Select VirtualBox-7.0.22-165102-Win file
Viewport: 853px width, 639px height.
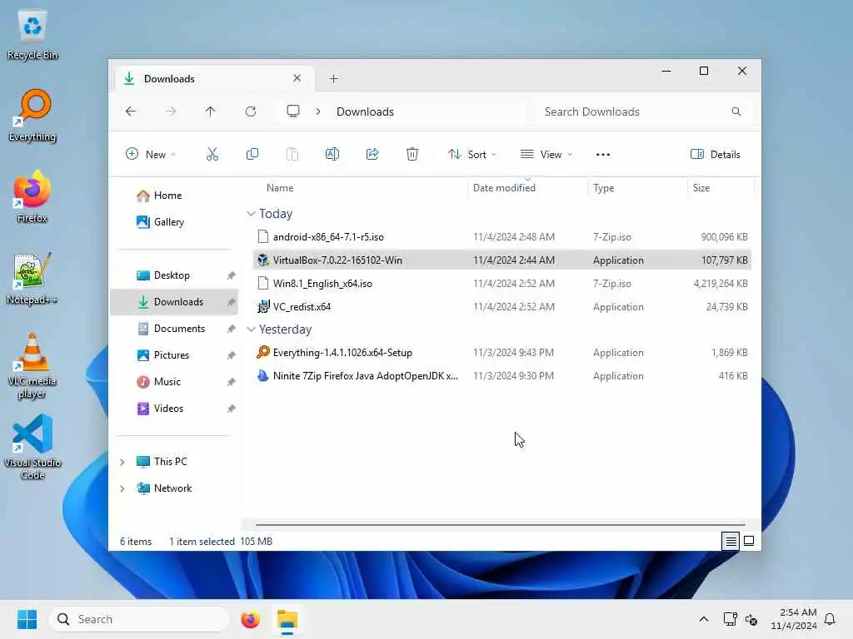coord(502,260)
